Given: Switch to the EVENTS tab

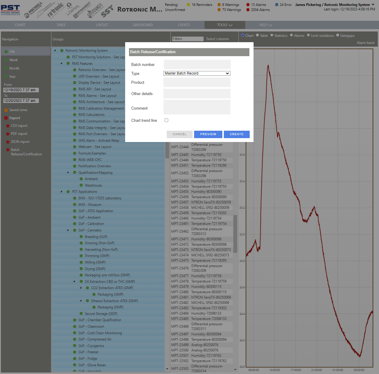Looking at the screenshot, I should click(184, 25).
